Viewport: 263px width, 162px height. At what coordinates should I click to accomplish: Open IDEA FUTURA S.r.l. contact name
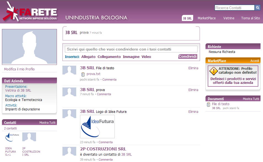pos(10,152)
